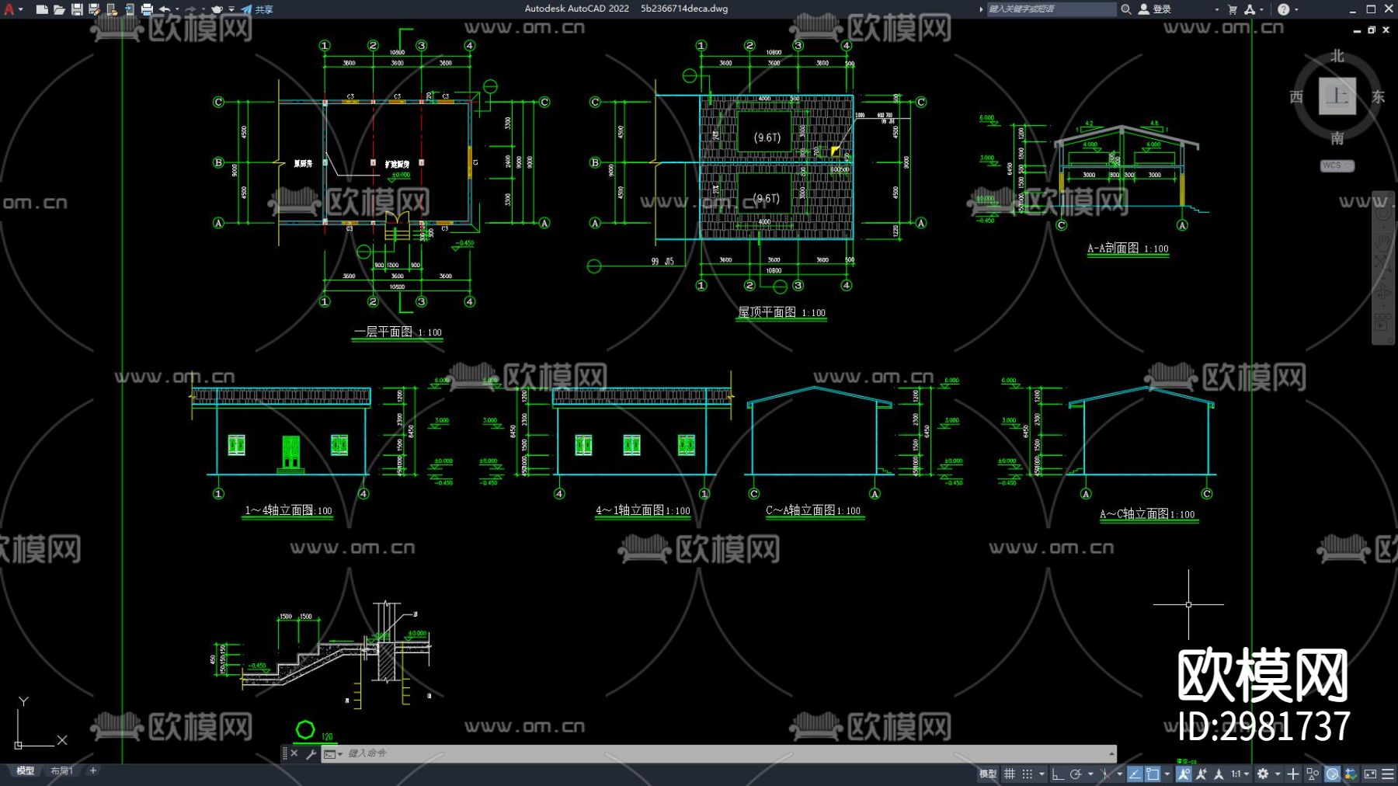Click the Save As icon
Image resolution: width=1398 pixels, height=786 pixels.
pos(94,9)
